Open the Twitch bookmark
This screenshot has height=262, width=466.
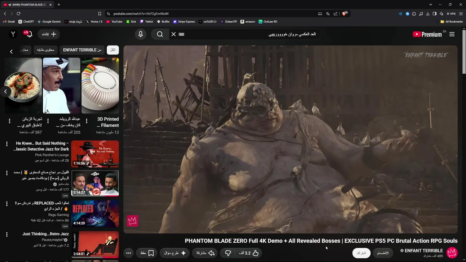click(147, 21)
